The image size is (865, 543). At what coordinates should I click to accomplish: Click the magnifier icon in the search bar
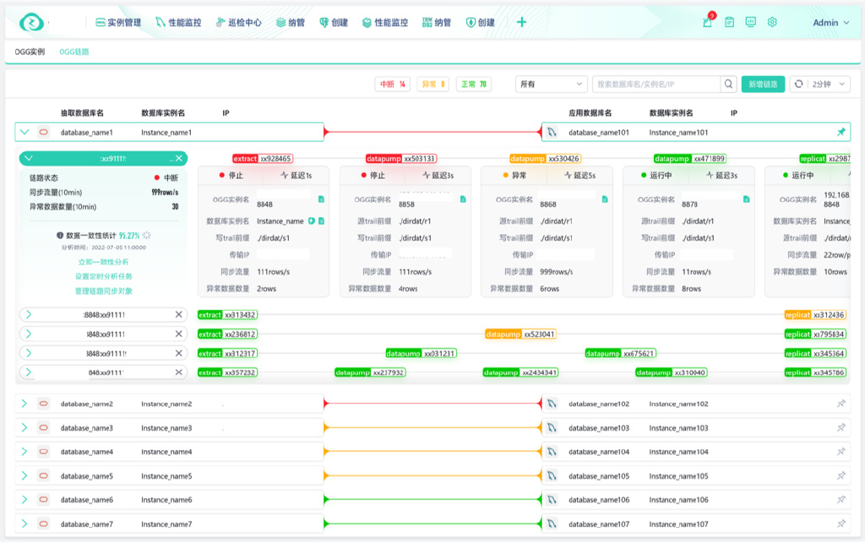click(728, 84)
